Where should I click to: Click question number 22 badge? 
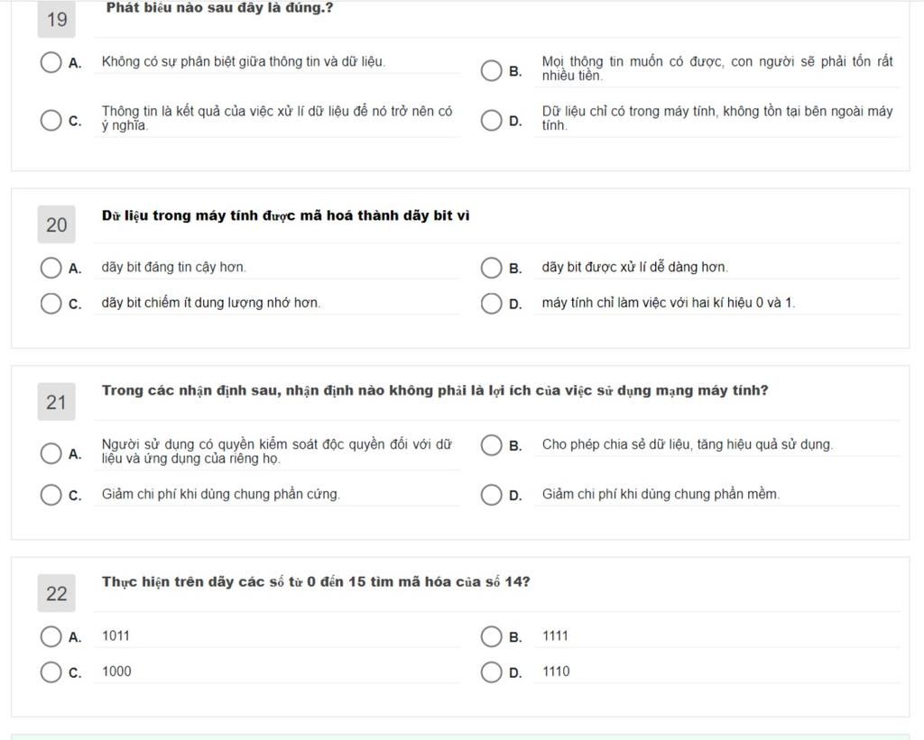[x=57, y=593]
